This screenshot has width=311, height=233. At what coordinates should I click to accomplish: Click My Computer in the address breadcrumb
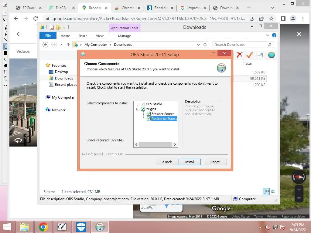point(96,45)
